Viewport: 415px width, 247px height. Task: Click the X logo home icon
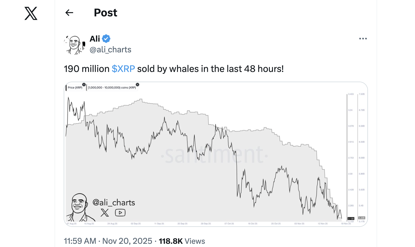[x=31, y=13]
